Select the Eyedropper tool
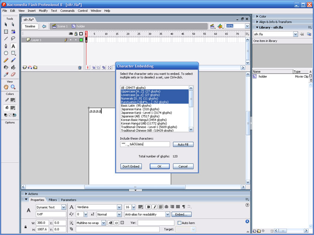 pyautogui.click(x=6, y=74)
